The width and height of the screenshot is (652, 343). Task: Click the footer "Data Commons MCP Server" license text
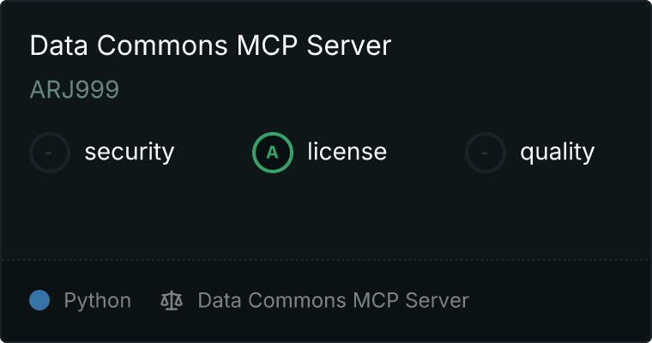tap(334, 300)
